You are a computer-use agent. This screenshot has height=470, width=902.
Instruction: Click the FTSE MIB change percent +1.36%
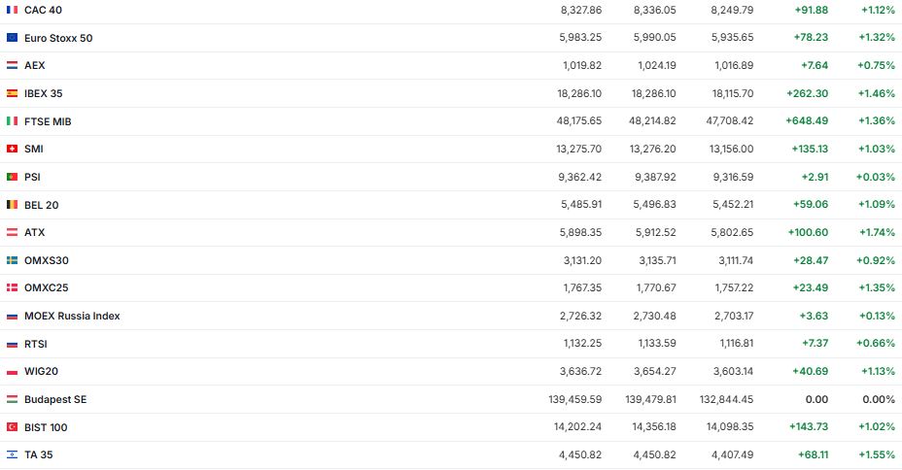[x=876, y=121]
